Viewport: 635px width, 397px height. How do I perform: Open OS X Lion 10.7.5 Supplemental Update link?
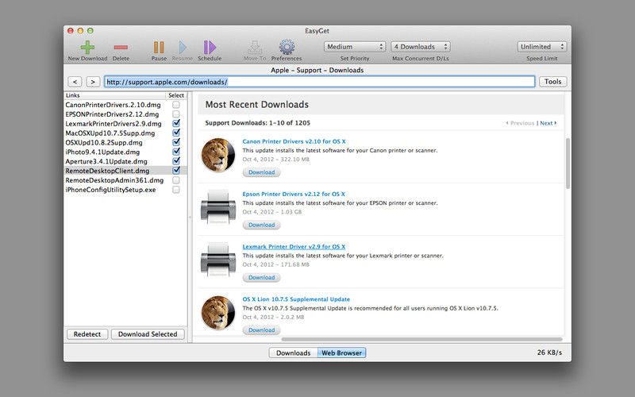click(296, 299)
